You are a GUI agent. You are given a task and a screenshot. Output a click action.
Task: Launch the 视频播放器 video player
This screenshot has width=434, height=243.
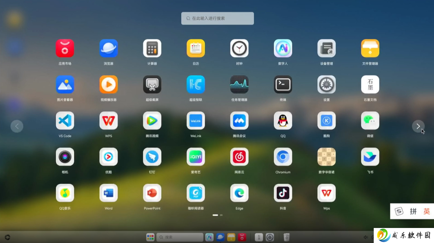[x=108, y=84]
